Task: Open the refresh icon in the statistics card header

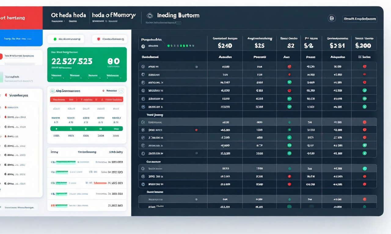Action: pyautogui.click(x=121, y=90)
